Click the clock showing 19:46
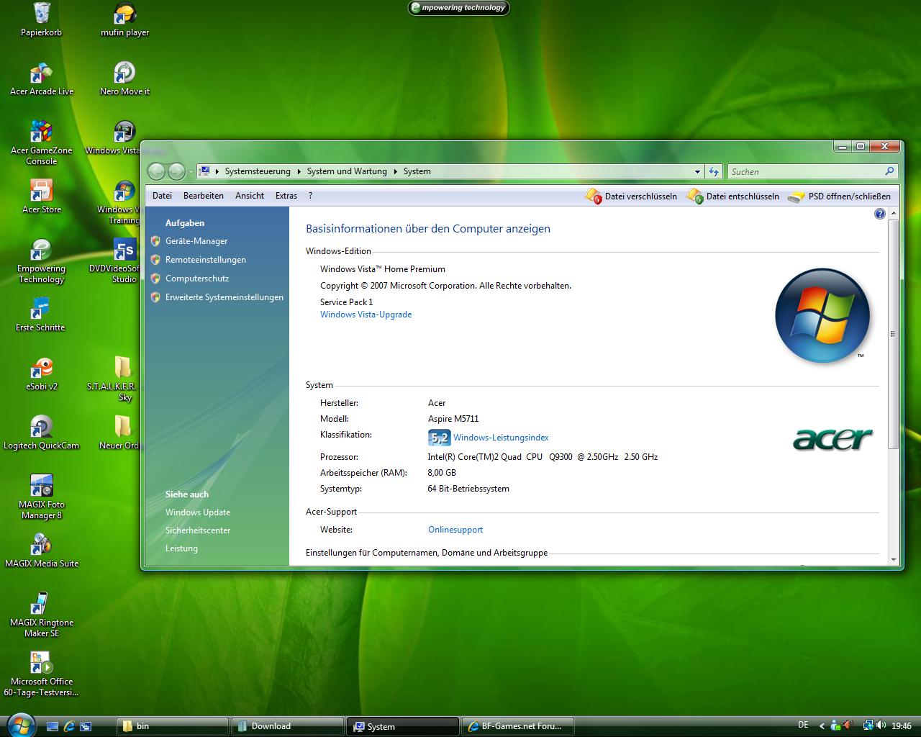 [902, 726]
